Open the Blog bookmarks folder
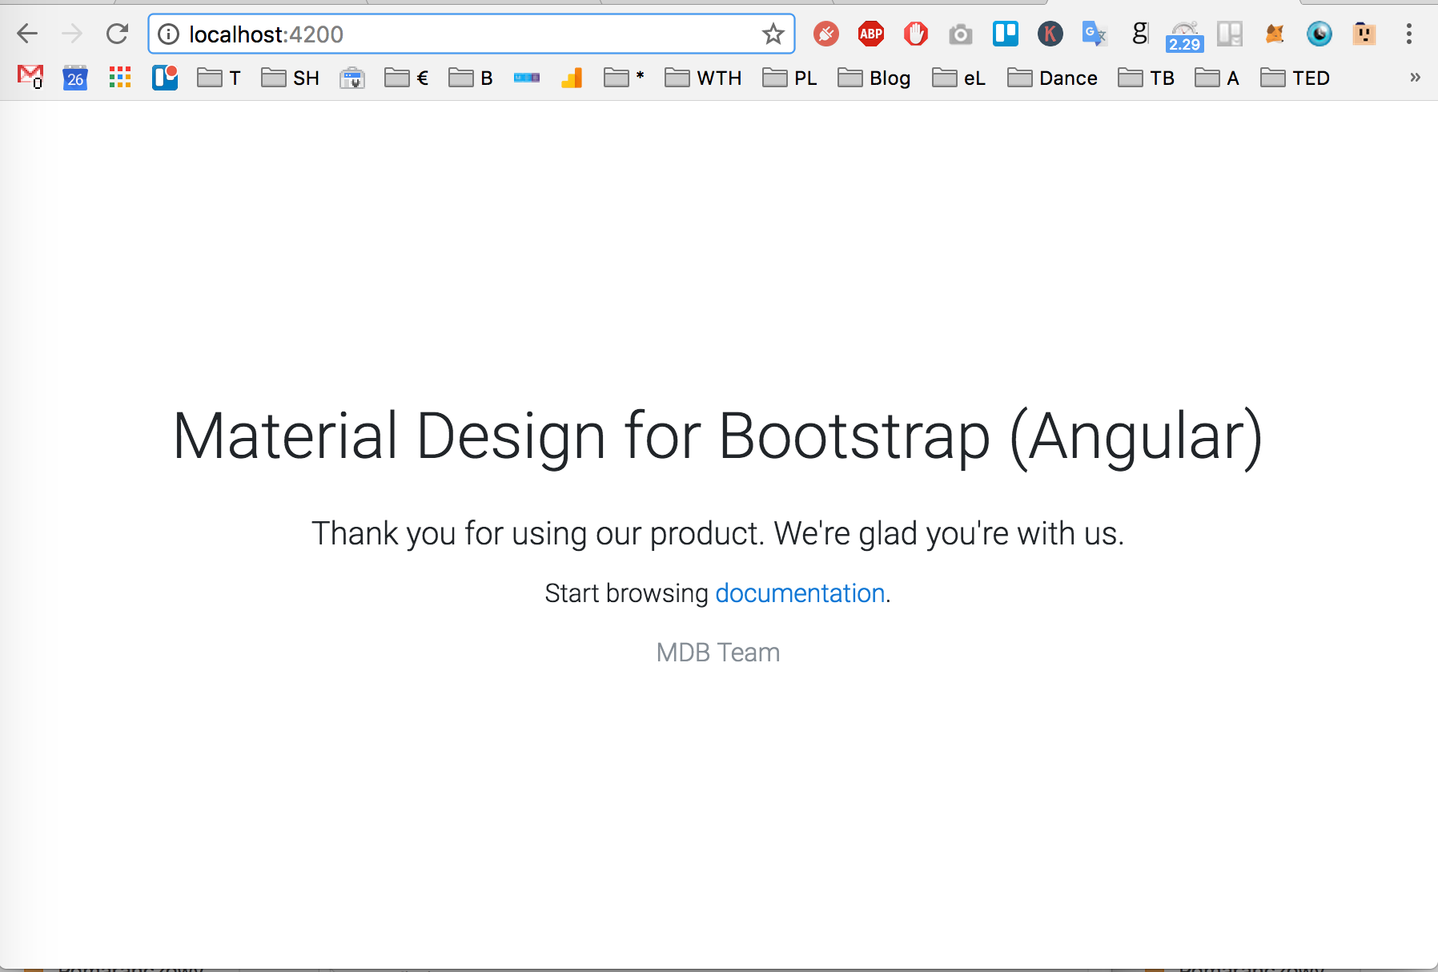Screen dimensions: 1438x972 874,78
